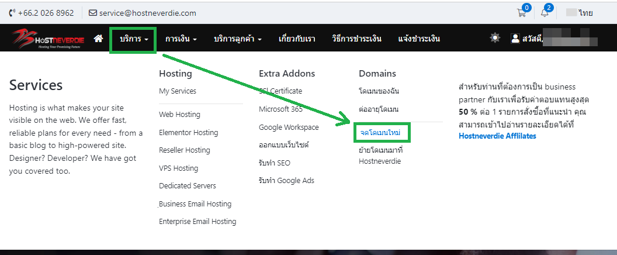Open the บริการลูกค้า dropdown menu
Image resolution: width=617 pixels, height=255 pixels.
click(x=237, y=39)
